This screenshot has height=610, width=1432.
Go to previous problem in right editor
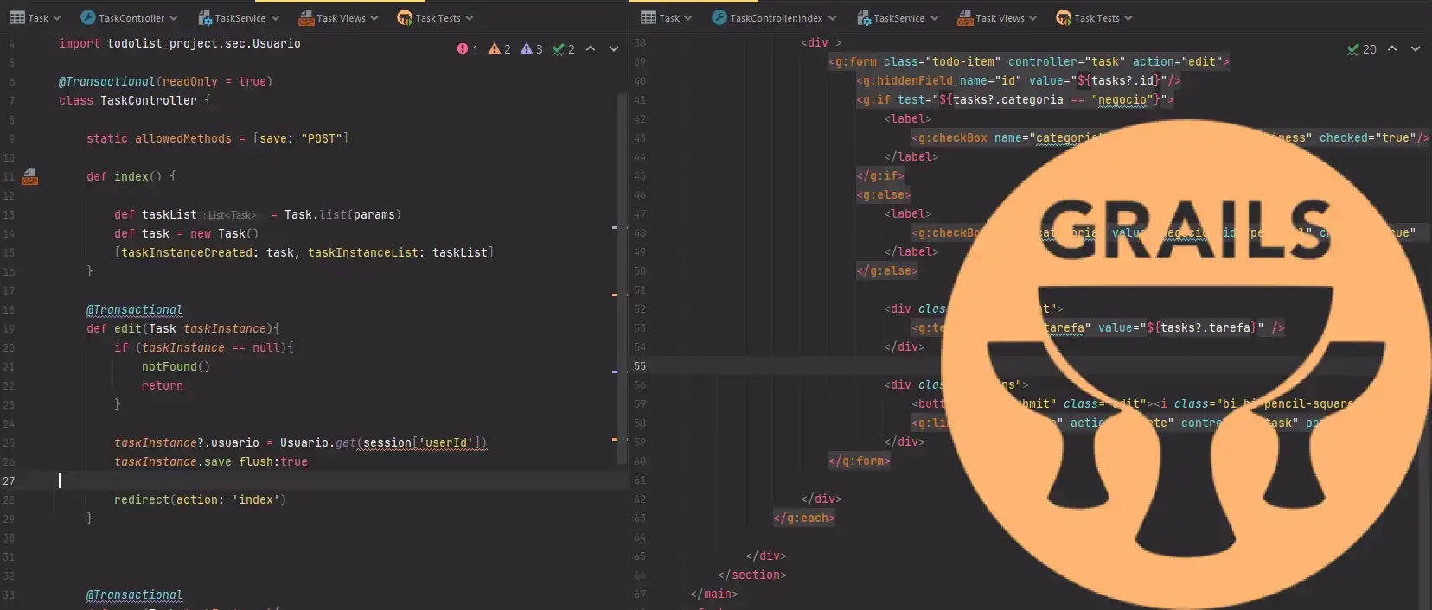[x=1392, y=48]
